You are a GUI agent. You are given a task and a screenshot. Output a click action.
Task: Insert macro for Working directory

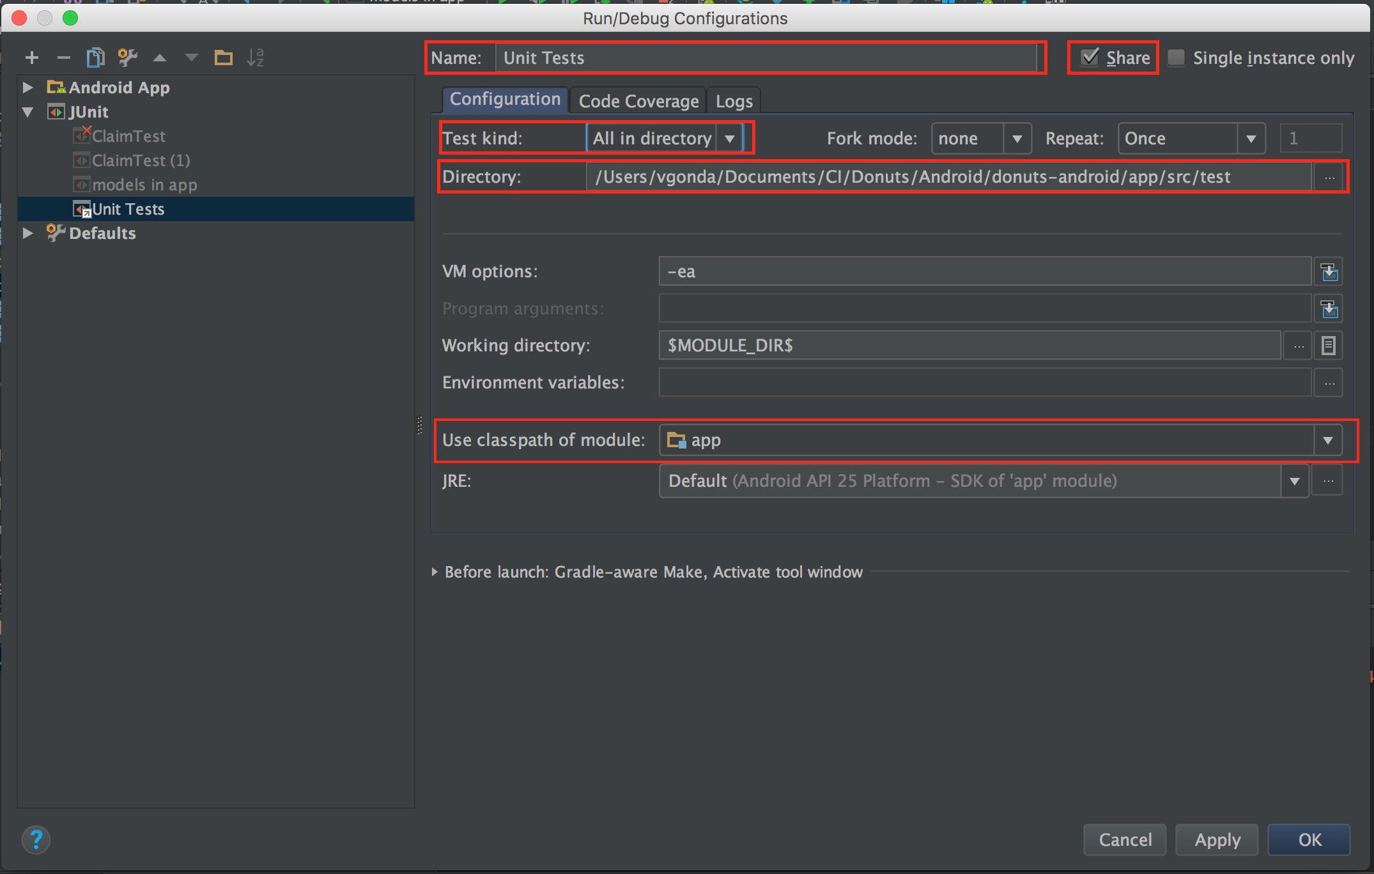pyautogui.click(x=1329, y=346)
